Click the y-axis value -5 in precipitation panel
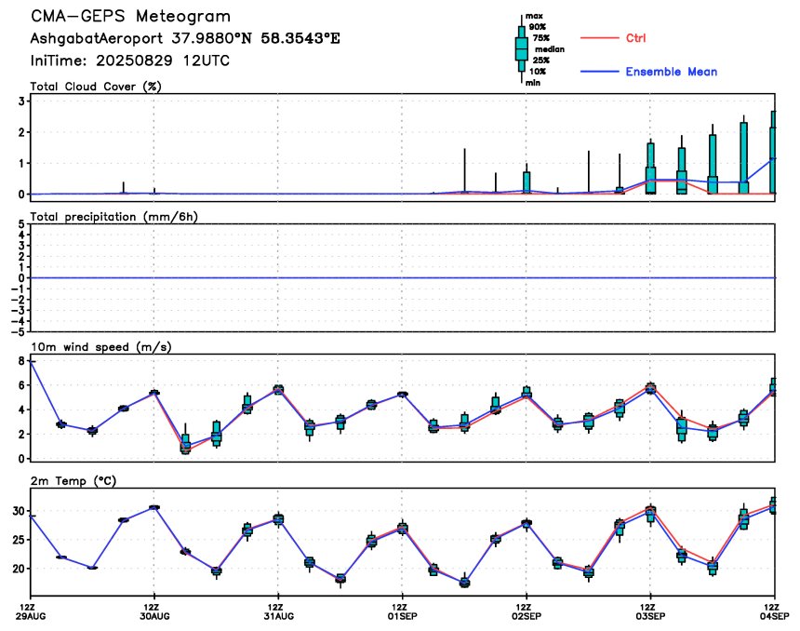This screenshot has height=631, width=800. coord(19,332)
